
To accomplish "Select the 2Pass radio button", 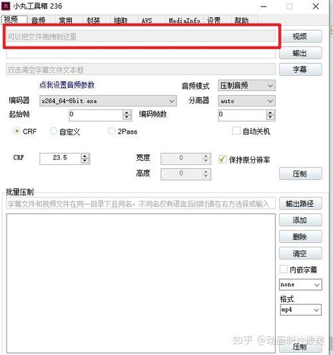I will (111, 131).
